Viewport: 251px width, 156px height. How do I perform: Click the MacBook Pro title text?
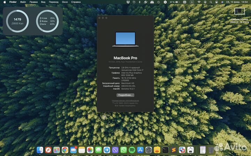coord(125,58)
